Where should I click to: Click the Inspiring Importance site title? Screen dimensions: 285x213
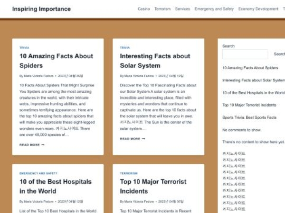pyautogui.click(x=41, y=9)
